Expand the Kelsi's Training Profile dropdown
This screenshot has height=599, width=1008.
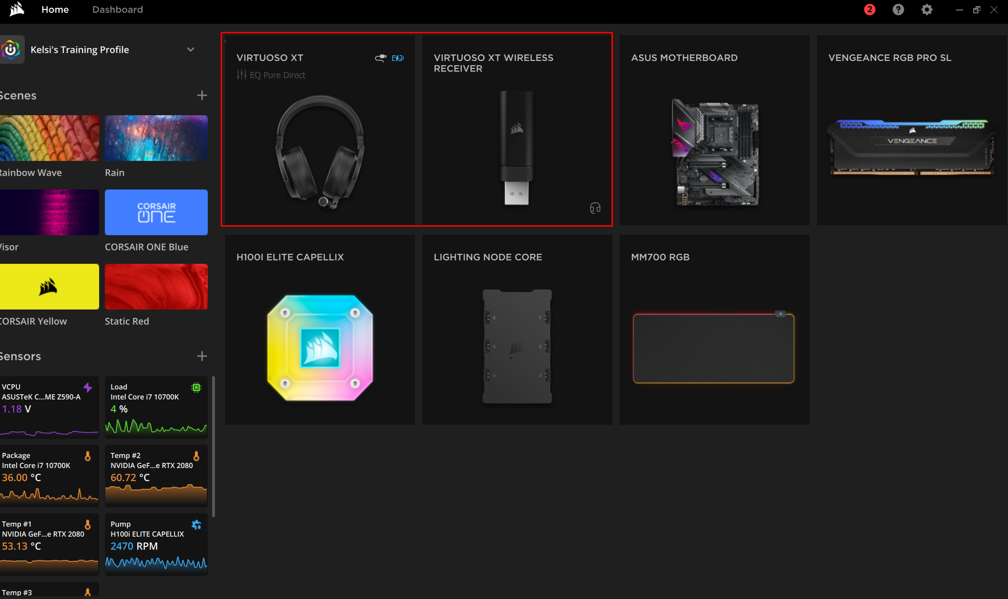pyautogui.click(x=191, y=49)
